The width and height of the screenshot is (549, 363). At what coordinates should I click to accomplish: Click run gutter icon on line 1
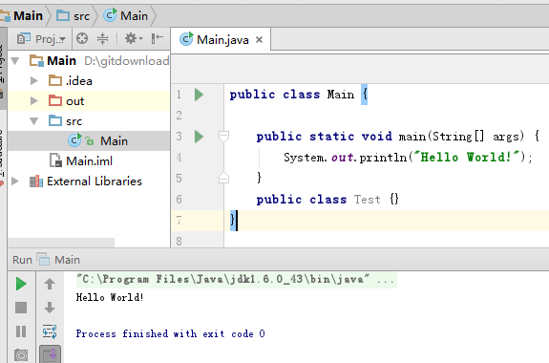coord(199,95)
